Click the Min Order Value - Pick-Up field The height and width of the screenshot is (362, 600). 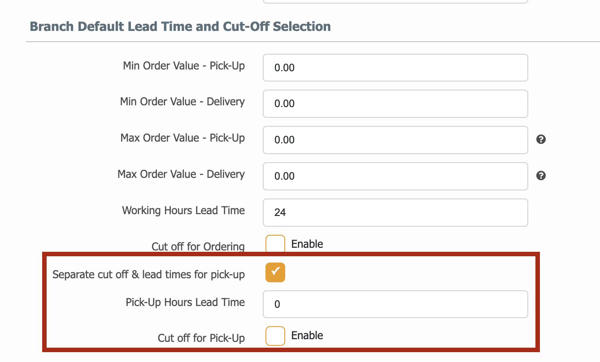point(395,68)
